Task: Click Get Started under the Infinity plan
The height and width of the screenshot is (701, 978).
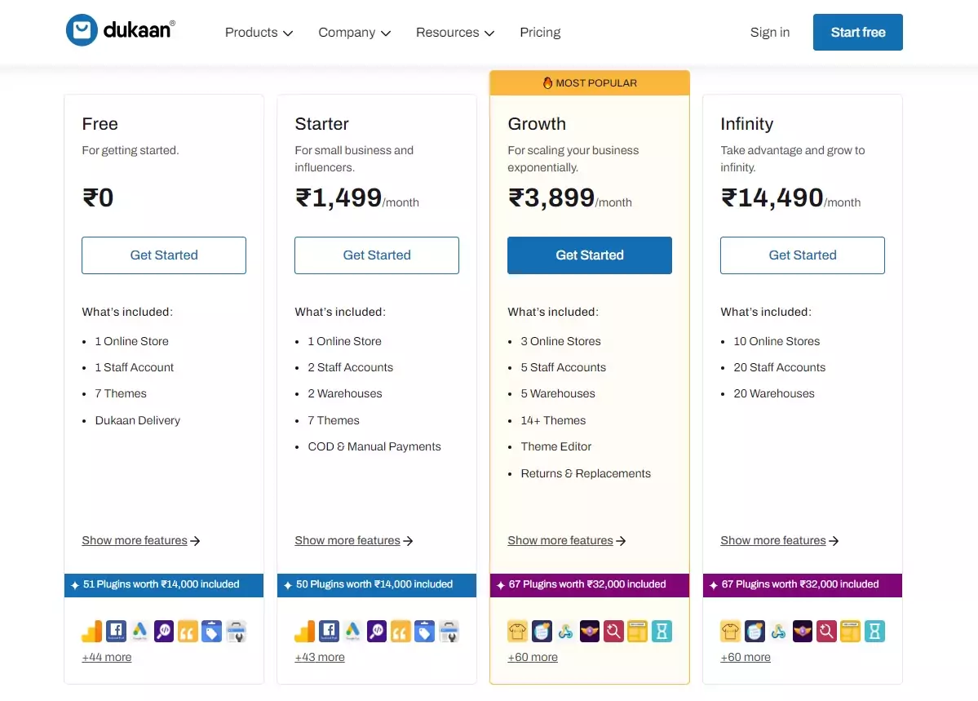Action: (803, 255)
